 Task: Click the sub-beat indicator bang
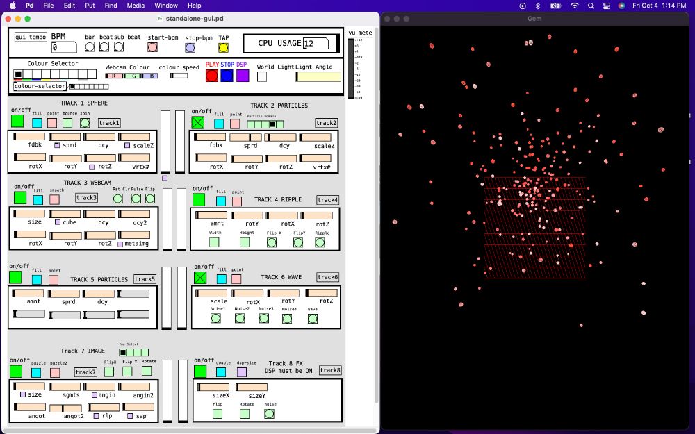click(x=119, y=47)
